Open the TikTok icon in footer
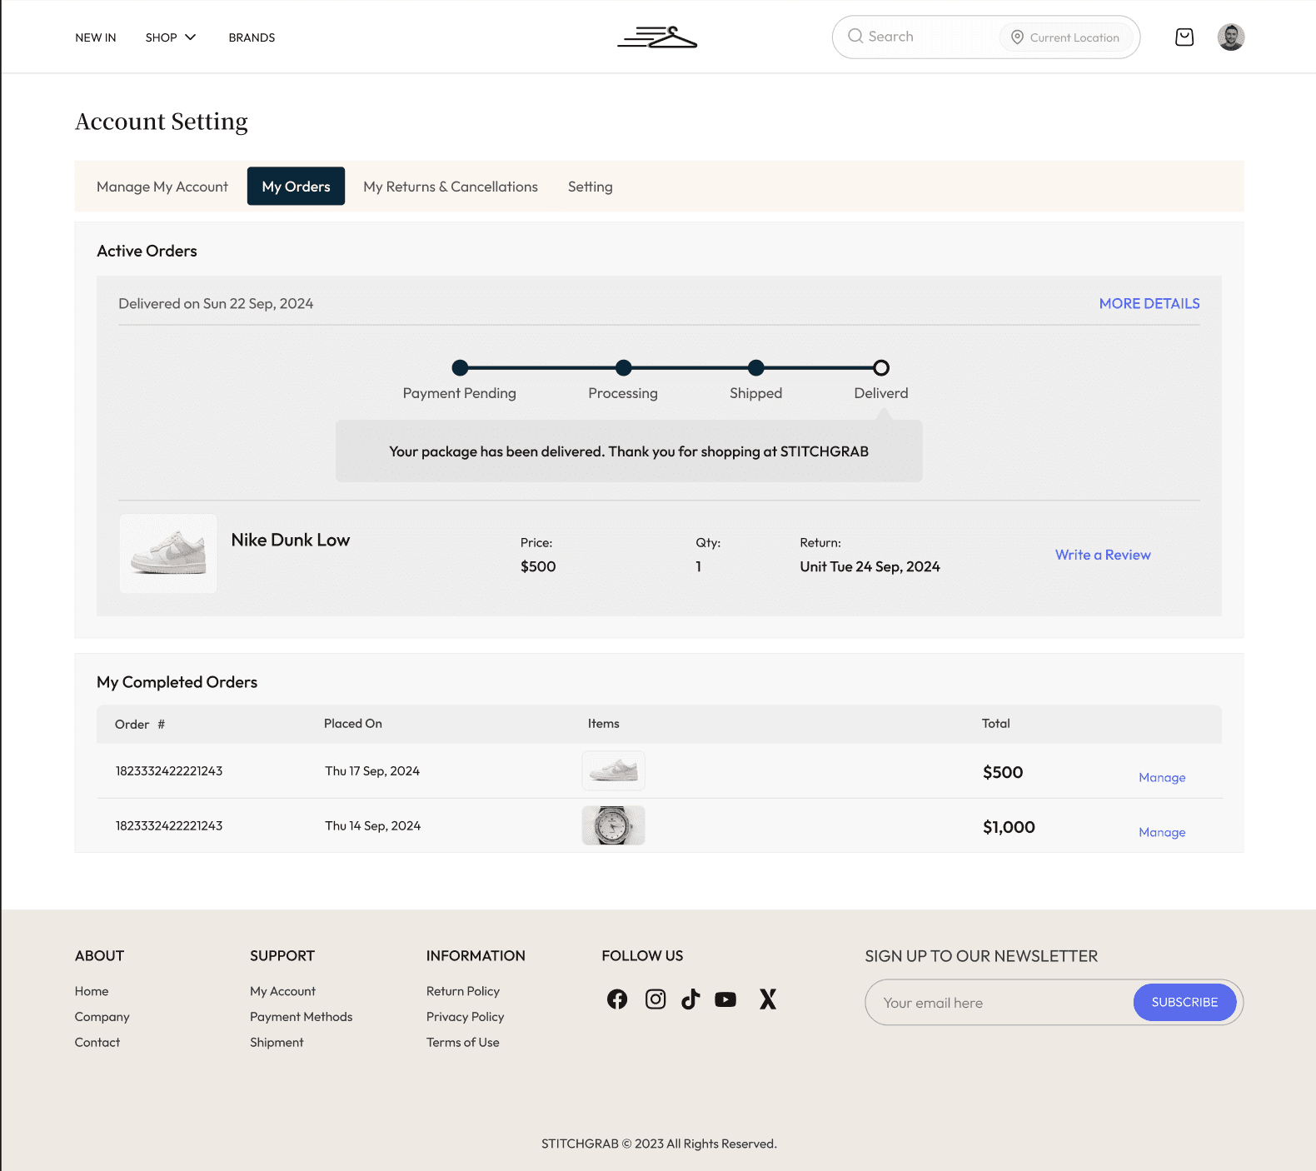This screenshot has height=1171, width=1316. click(x=690, y=999)
